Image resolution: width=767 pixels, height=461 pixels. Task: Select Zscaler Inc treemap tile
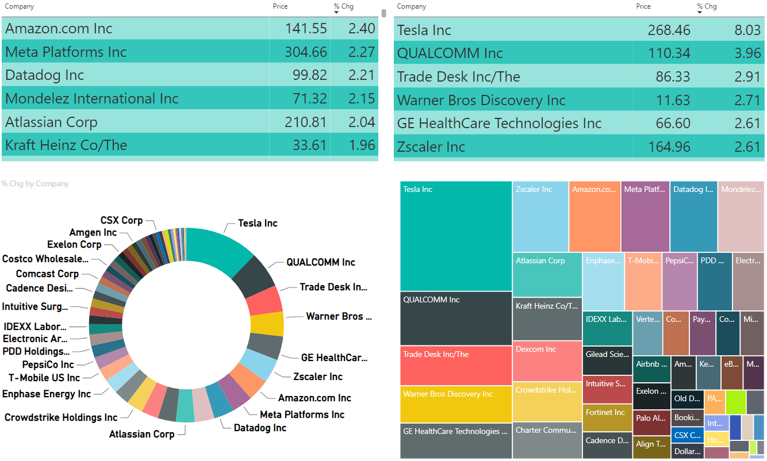click(540, 217)
